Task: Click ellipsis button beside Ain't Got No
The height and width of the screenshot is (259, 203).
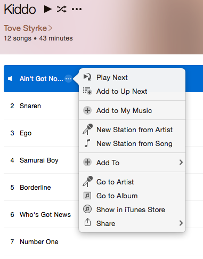Action: (x=68, y=78)
